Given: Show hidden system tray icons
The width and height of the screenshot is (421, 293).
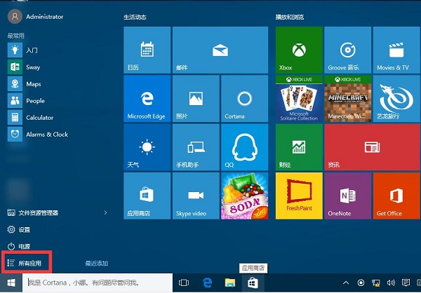Looking at the screenshot, I should [x=346, y=282].
